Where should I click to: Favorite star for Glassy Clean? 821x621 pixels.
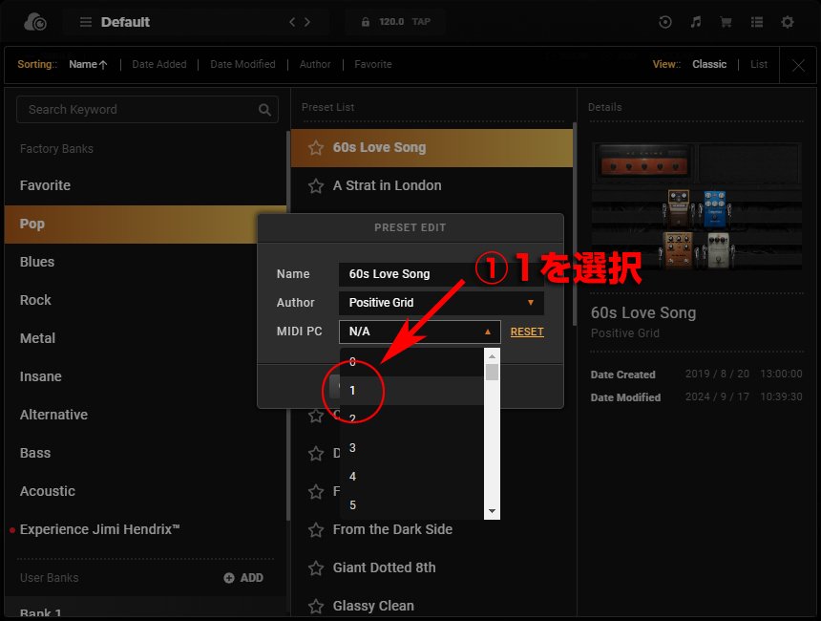316,607
